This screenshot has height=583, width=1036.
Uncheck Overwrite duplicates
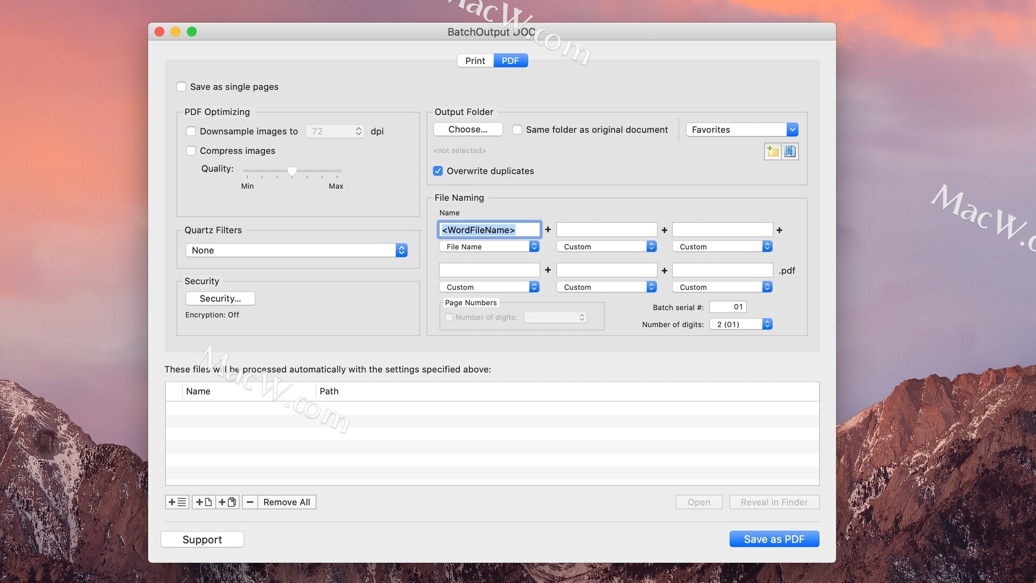point(438,171)
